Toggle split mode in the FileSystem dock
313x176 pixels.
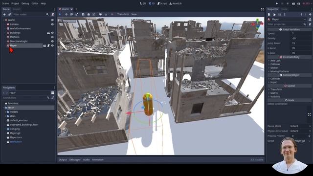[x=53, y=93]
